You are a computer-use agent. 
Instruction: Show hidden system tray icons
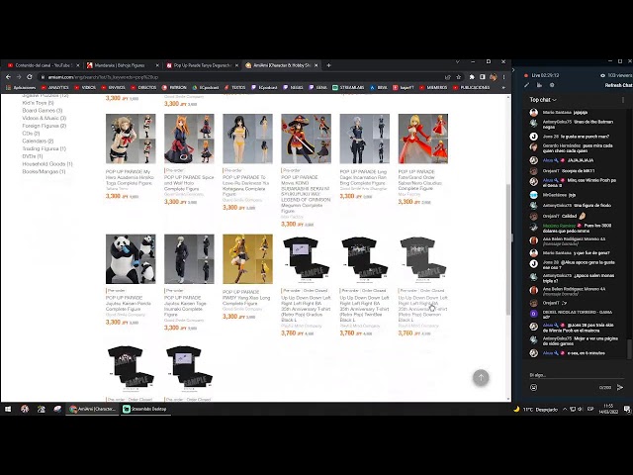[565, 409]
